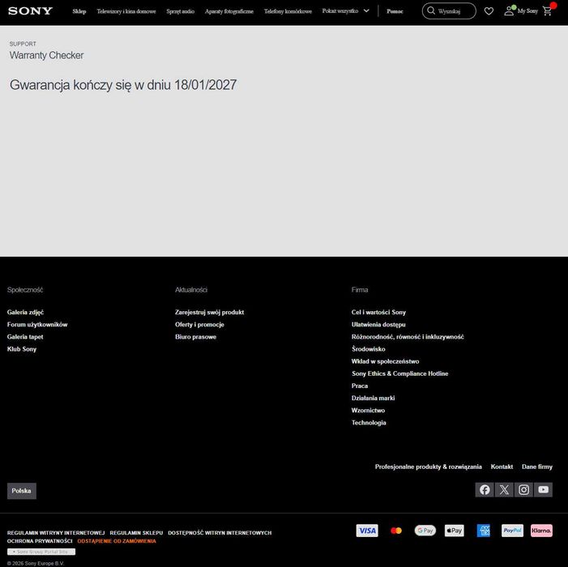568x567 pixels.
Task: Open Praca link
Action: (x=360, y=386)
